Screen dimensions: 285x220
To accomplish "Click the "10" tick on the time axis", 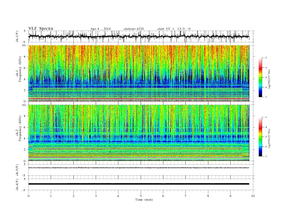I will point(253,196).
